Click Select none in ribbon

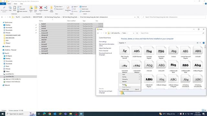pos(84,9)
